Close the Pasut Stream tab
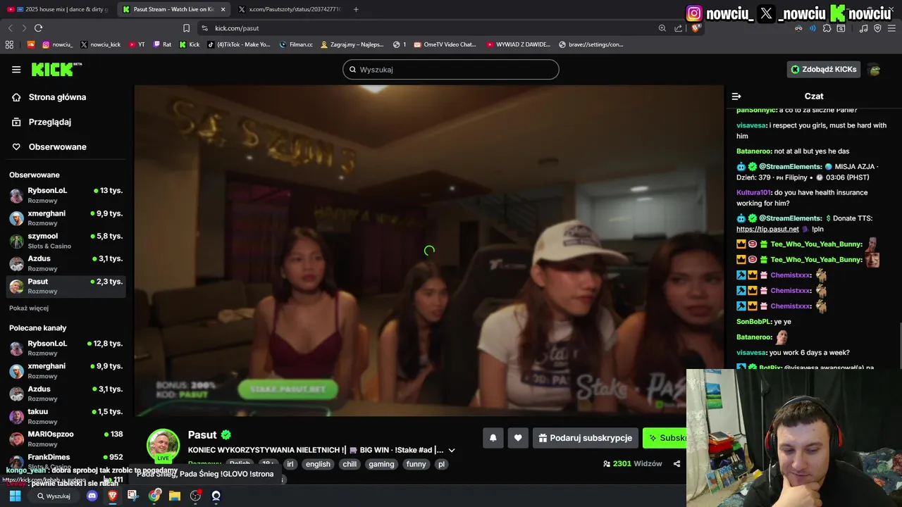Viewport: 902px width, 507px height. [223, 9]
